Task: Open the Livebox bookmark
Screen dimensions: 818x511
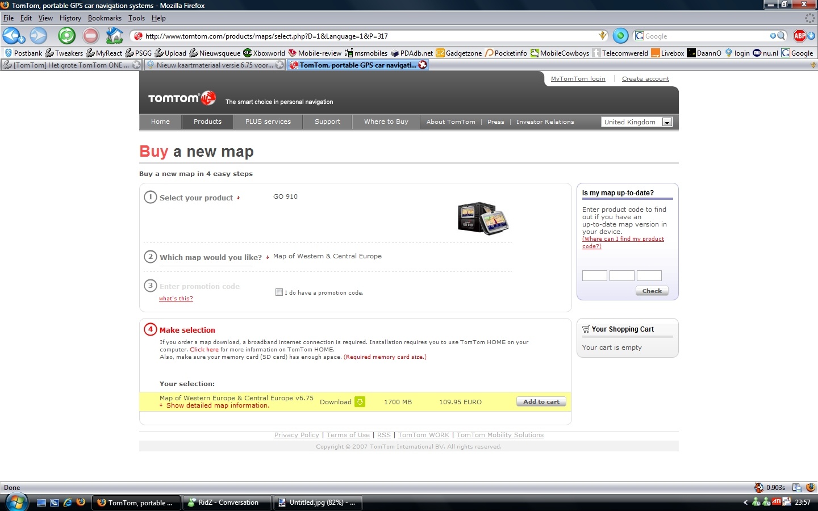Action: click(667, 53)
